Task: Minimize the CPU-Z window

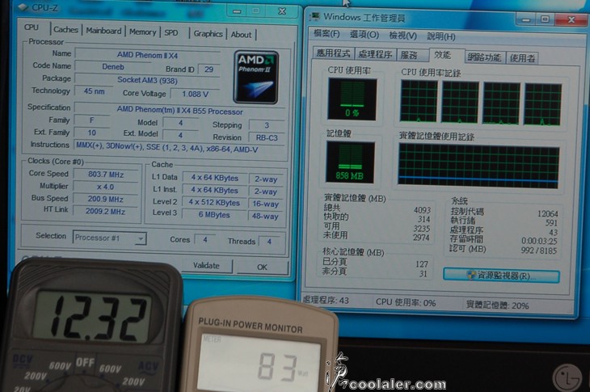Action: pos(237,11)
